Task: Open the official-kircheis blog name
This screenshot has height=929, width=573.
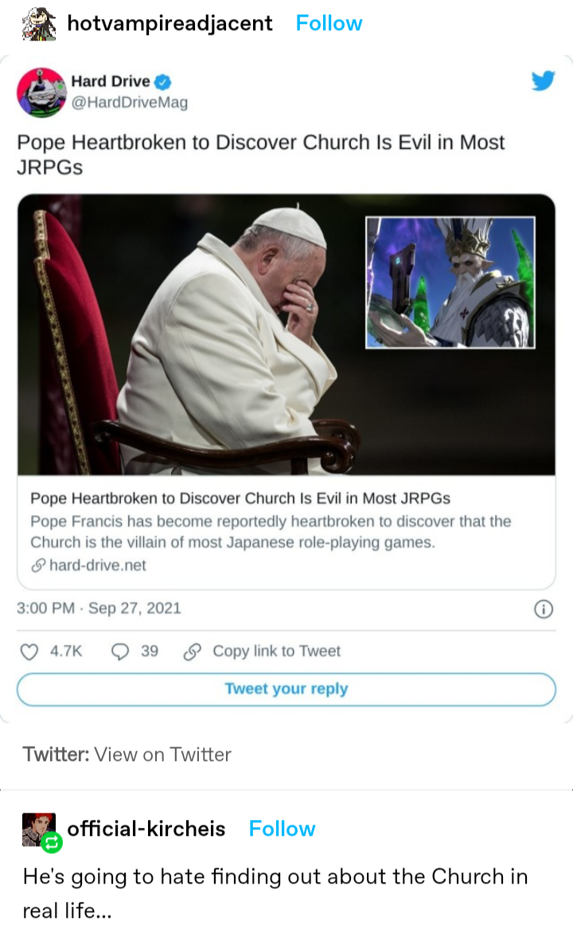Action: coord(146,829)
